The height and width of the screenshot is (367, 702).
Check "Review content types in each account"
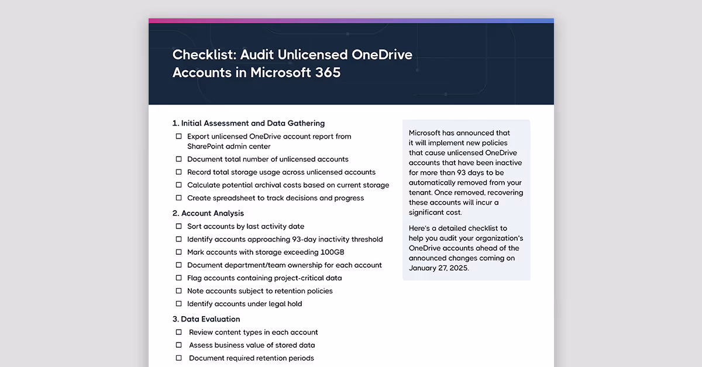tap(178, 332)
